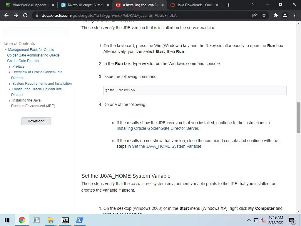
Task: Open File Explorer from the taskbar
Action: (x=51, y=220)
